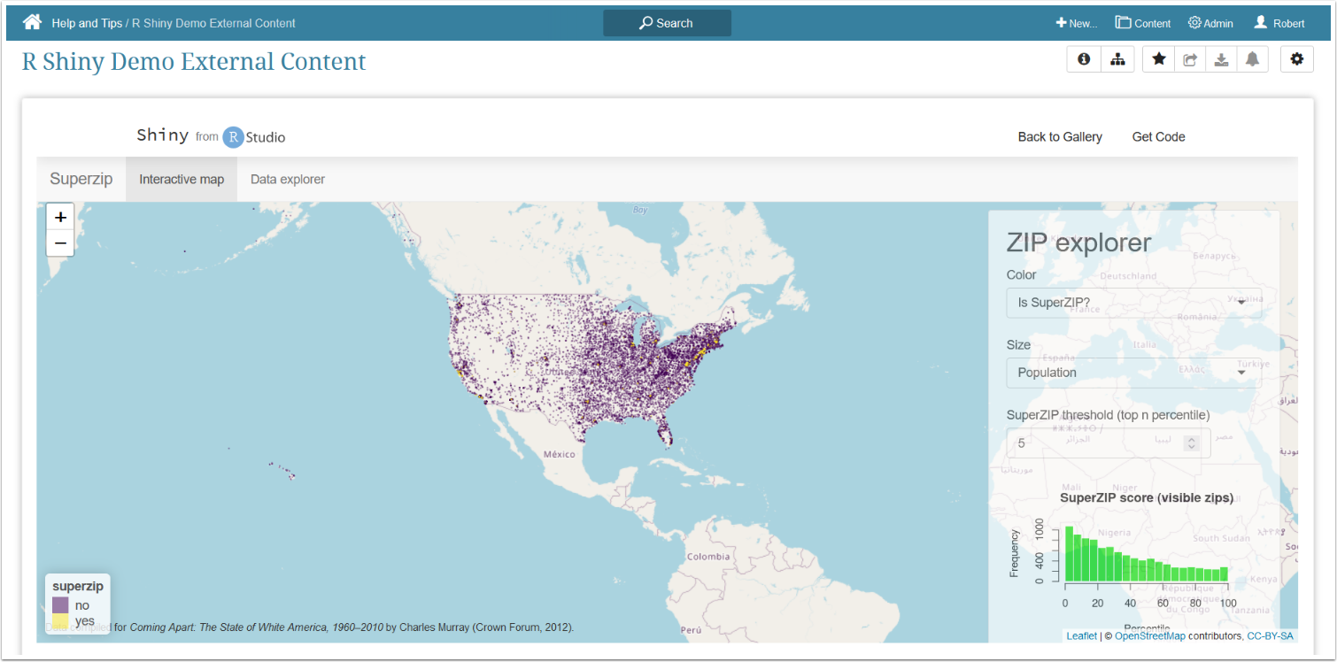Switch to Data explorer tab
Image resolution: width=1337 pixels, height=662 pixels.
click(288, 180)
